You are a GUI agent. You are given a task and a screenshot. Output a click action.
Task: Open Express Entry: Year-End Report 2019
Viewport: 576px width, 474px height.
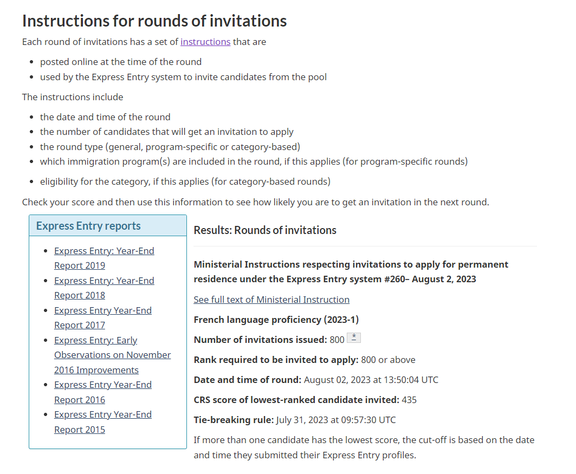104,258
